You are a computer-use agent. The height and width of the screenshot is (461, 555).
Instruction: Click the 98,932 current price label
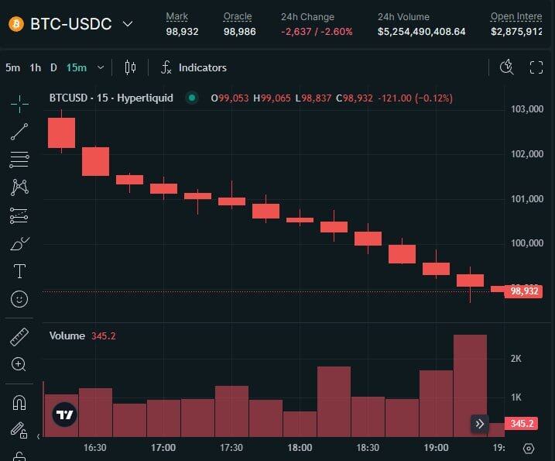point(524,291)
